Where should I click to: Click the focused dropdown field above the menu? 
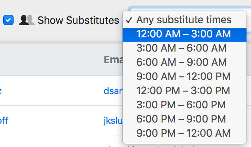click(x=190, y=8)
